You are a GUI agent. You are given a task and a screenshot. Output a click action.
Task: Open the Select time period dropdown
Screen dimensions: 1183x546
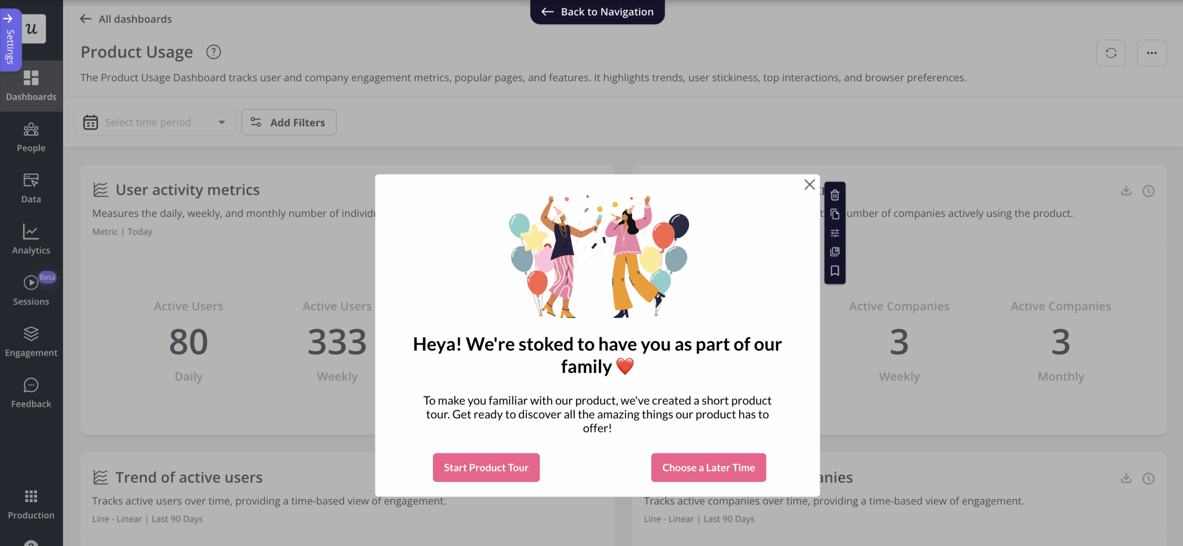155,122
